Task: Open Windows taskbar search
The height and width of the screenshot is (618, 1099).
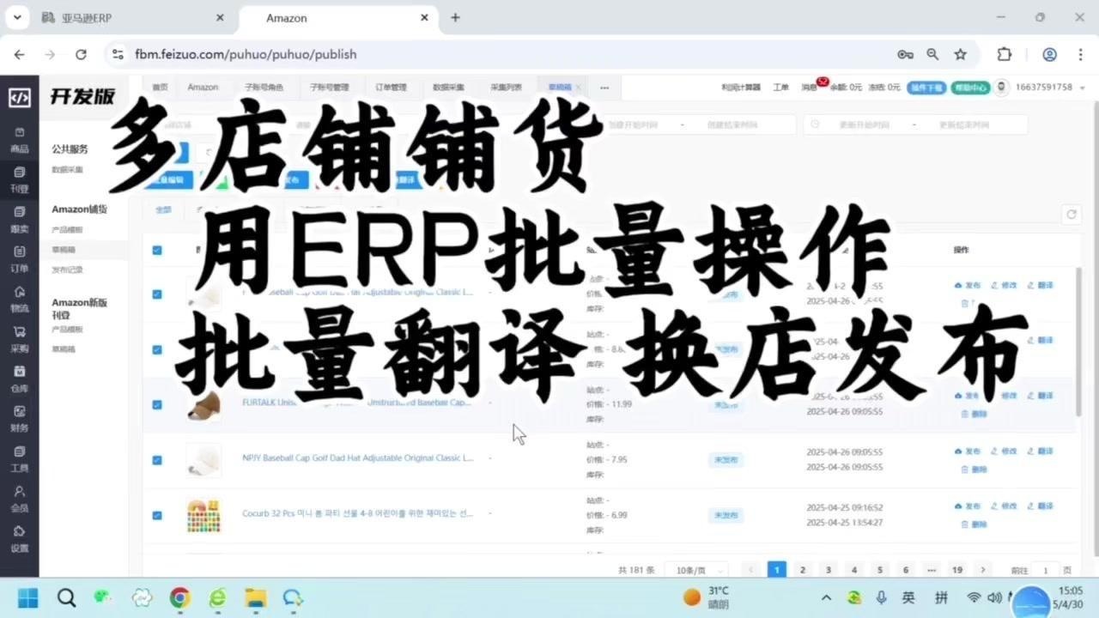Action: click(x=66, y=597)
